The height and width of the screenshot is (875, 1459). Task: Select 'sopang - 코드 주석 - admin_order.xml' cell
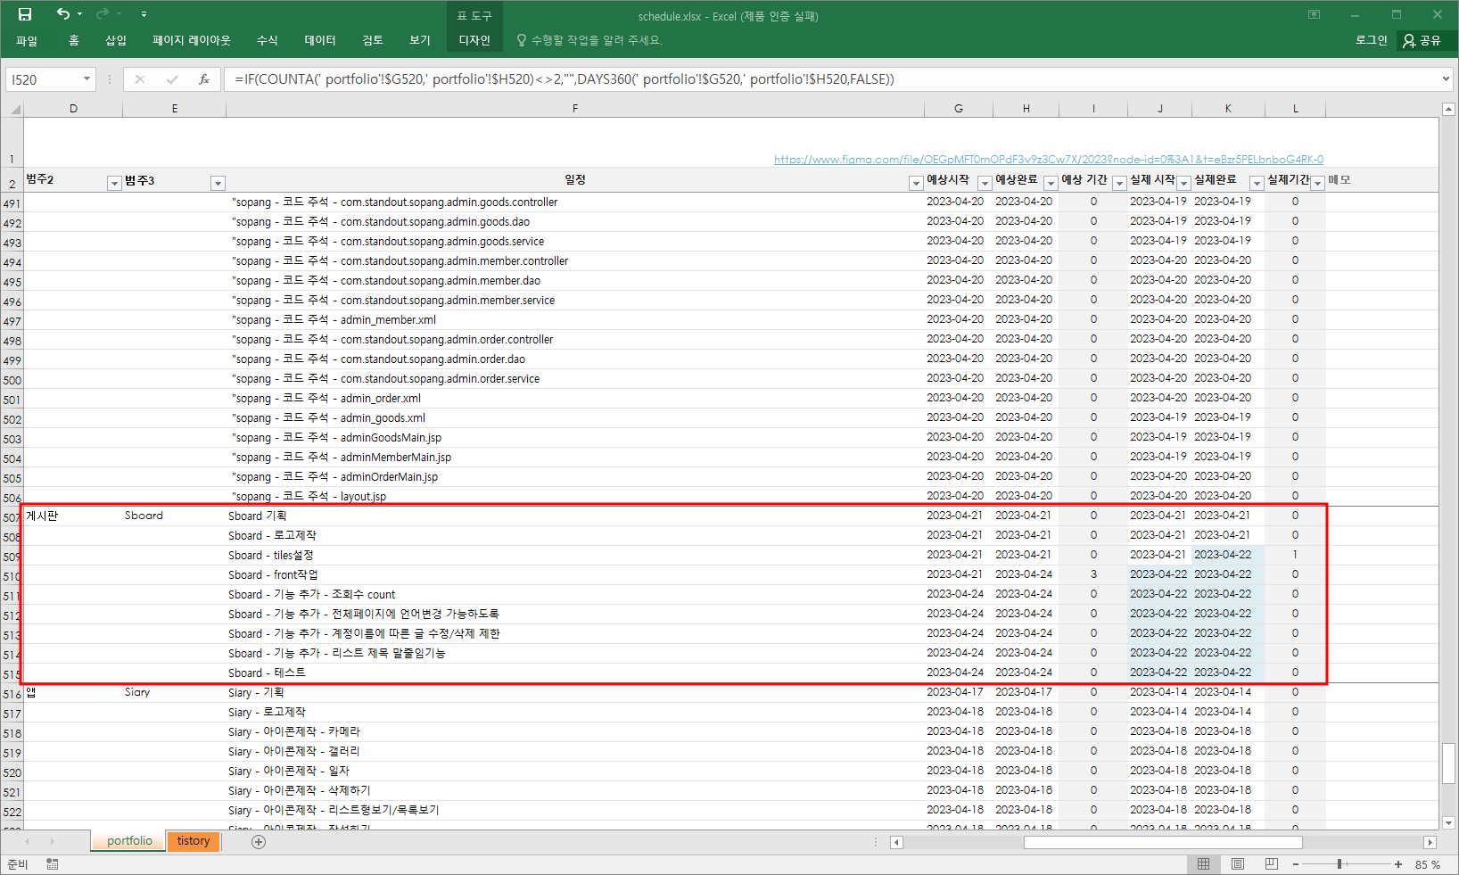coord(575,399)
